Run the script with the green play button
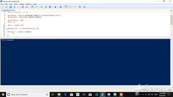 pos(42,7)
